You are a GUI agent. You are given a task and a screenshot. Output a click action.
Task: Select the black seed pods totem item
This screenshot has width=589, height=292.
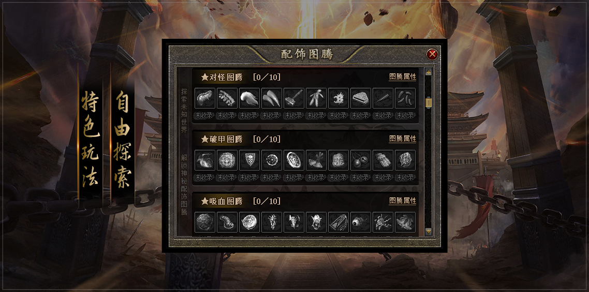pyautogui.click(x=405, y=98)
